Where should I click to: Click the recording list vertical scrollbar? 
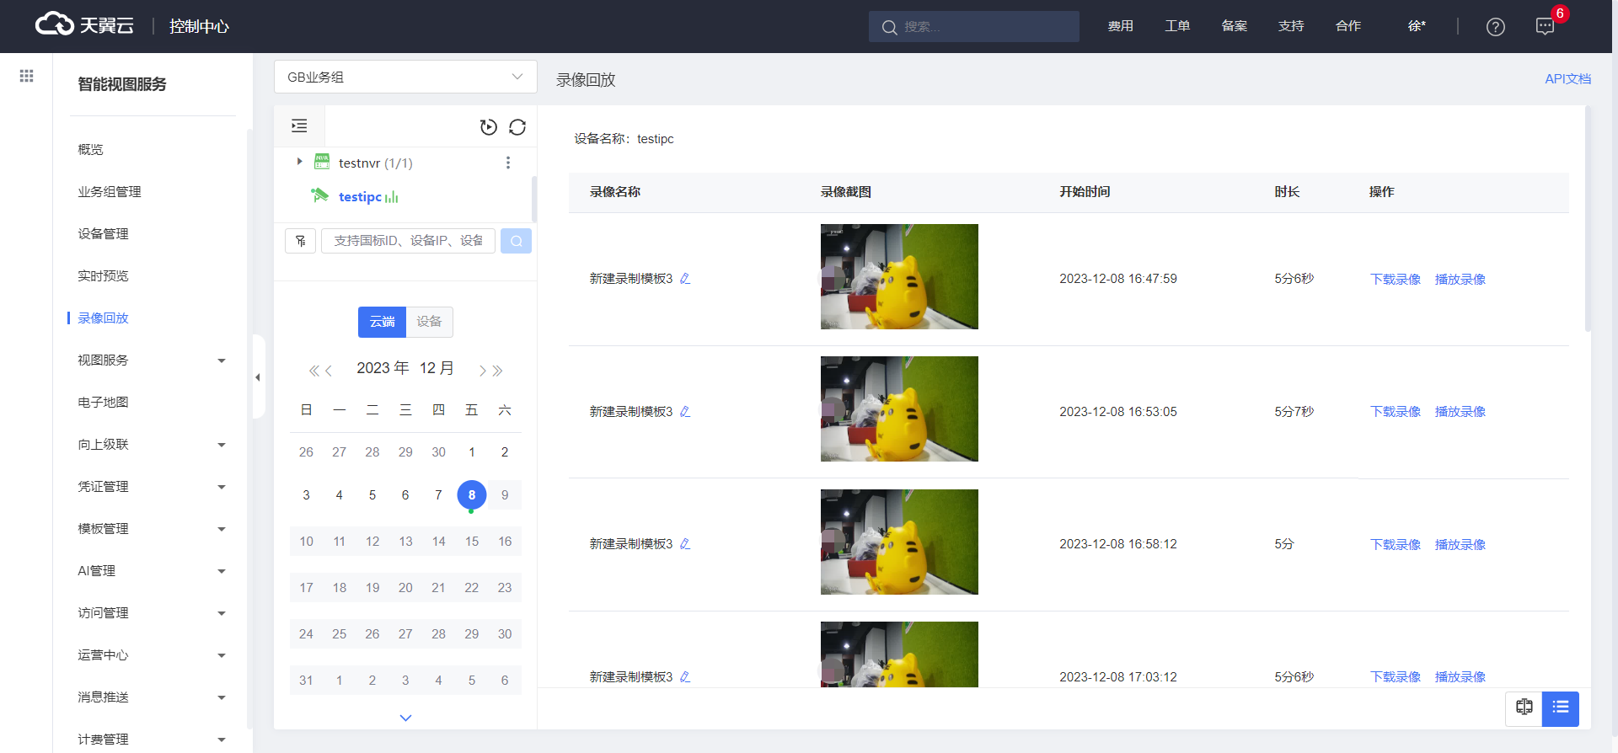[x=1588, y=219]
